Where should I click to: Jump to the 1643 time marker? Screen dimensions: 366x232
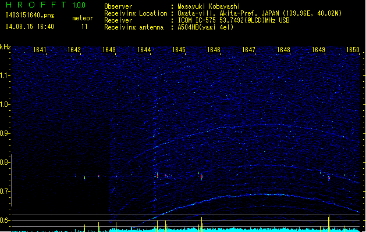(109, 50)
